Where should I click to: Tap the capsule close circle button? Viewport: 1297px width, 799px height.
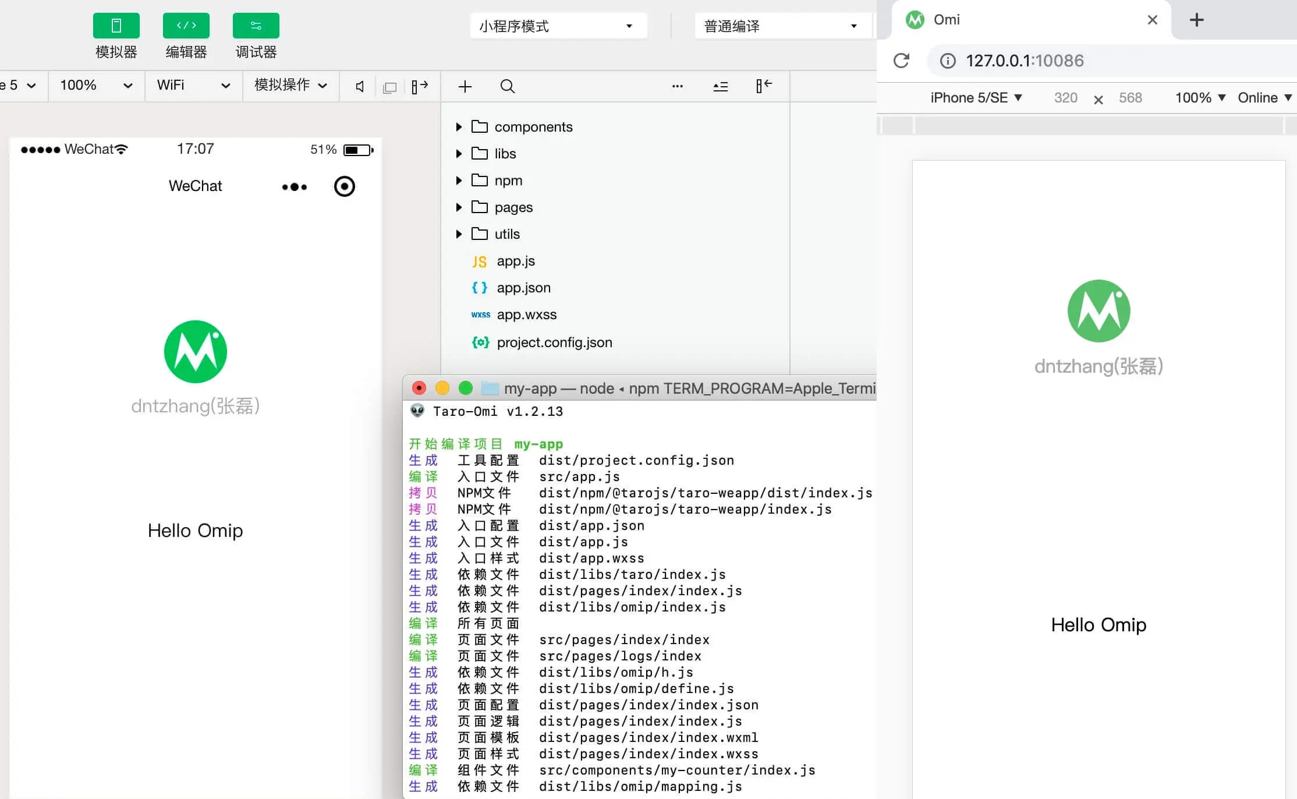pyautogui.click(x=344, y=186)
